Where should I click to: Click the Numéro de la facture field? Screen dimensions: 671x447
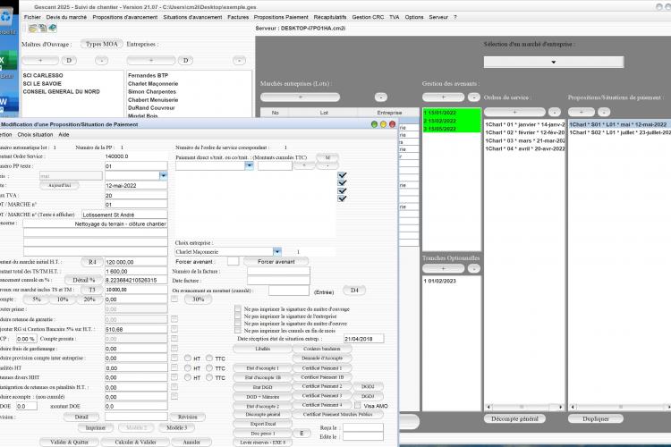coord(278,271)
